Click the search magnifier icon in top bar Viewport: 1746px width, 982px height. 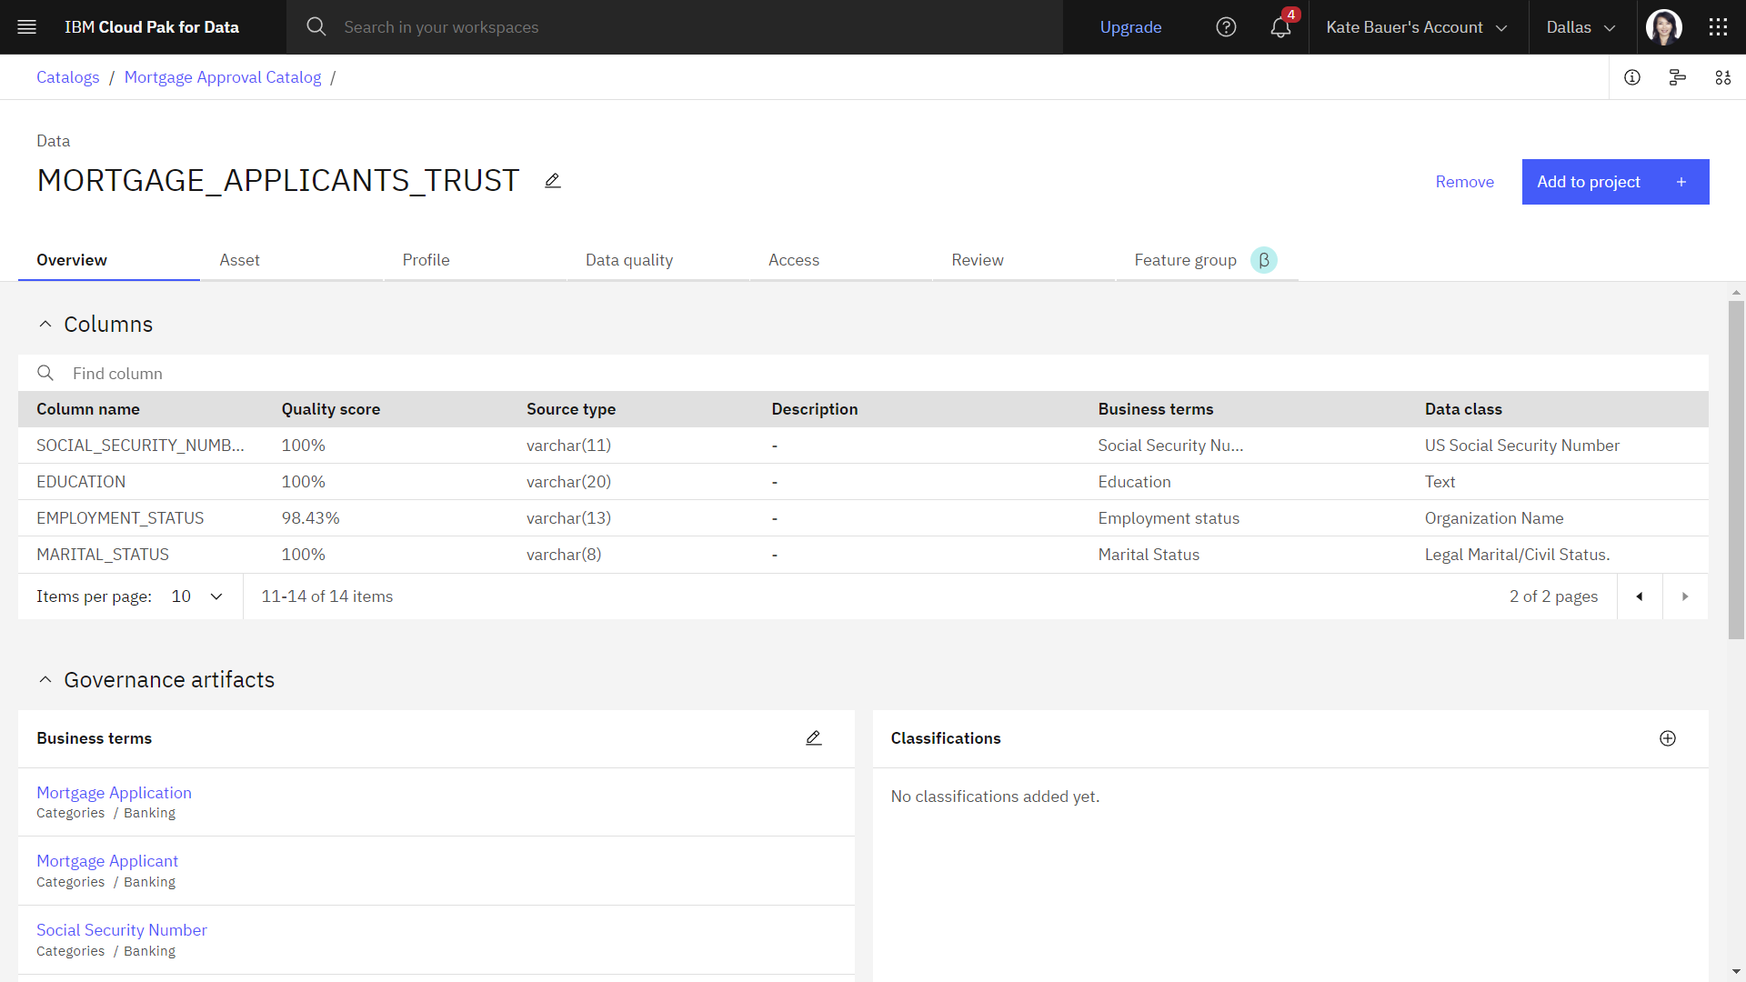click(x=316, y=27)
